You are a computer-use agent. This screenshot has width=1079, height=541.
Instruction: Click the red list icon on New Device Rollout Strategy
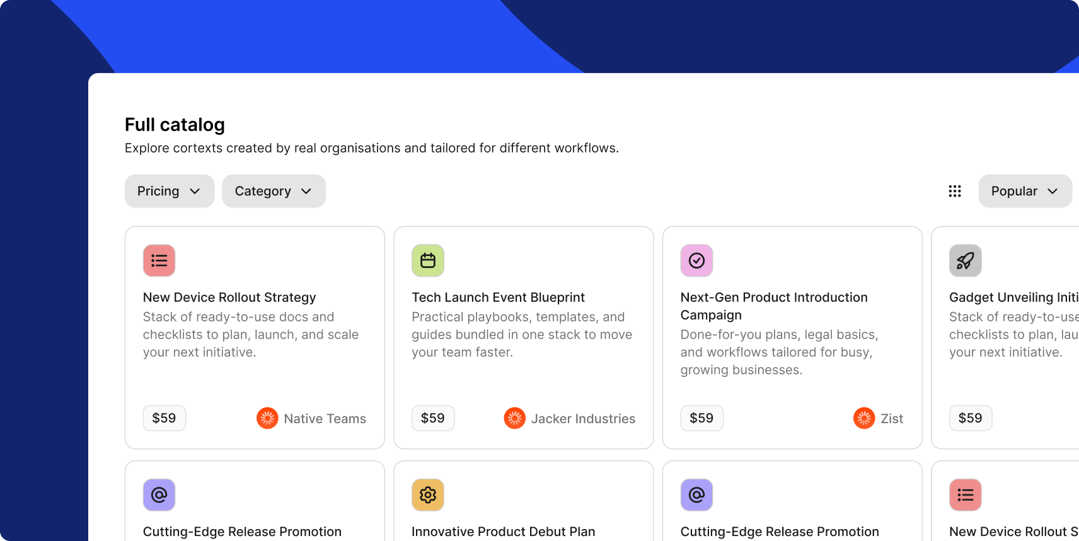159,260
